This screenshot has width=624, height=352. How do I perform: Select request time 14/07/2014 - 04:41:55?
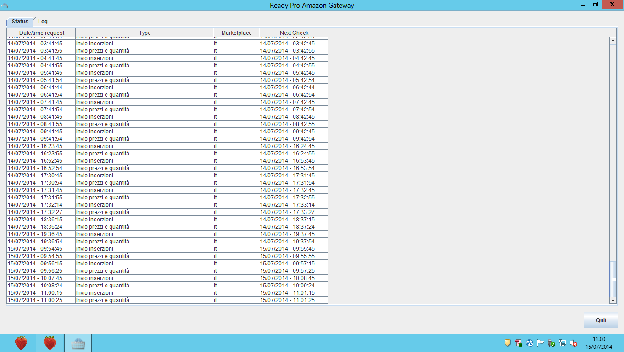click(x=41, y=66)
